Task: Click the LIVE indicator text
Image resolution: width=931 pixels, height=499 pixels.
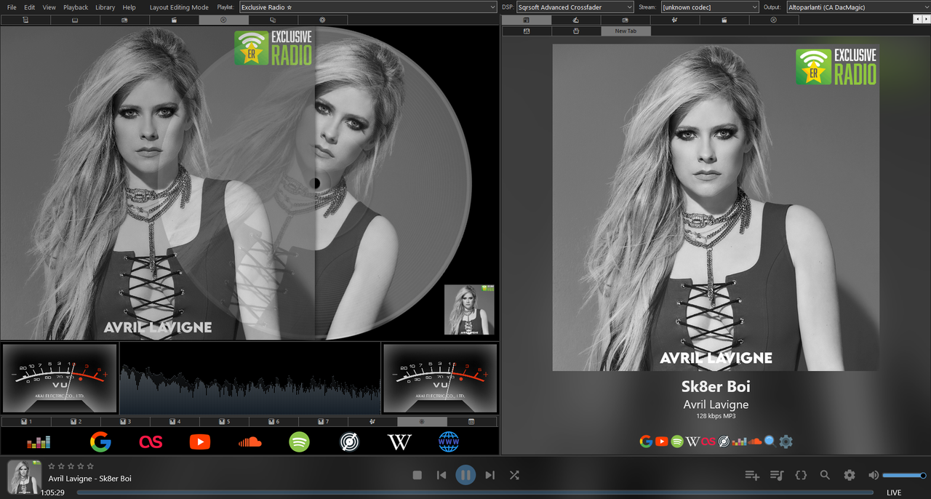Action: click(x=894, y=492)
